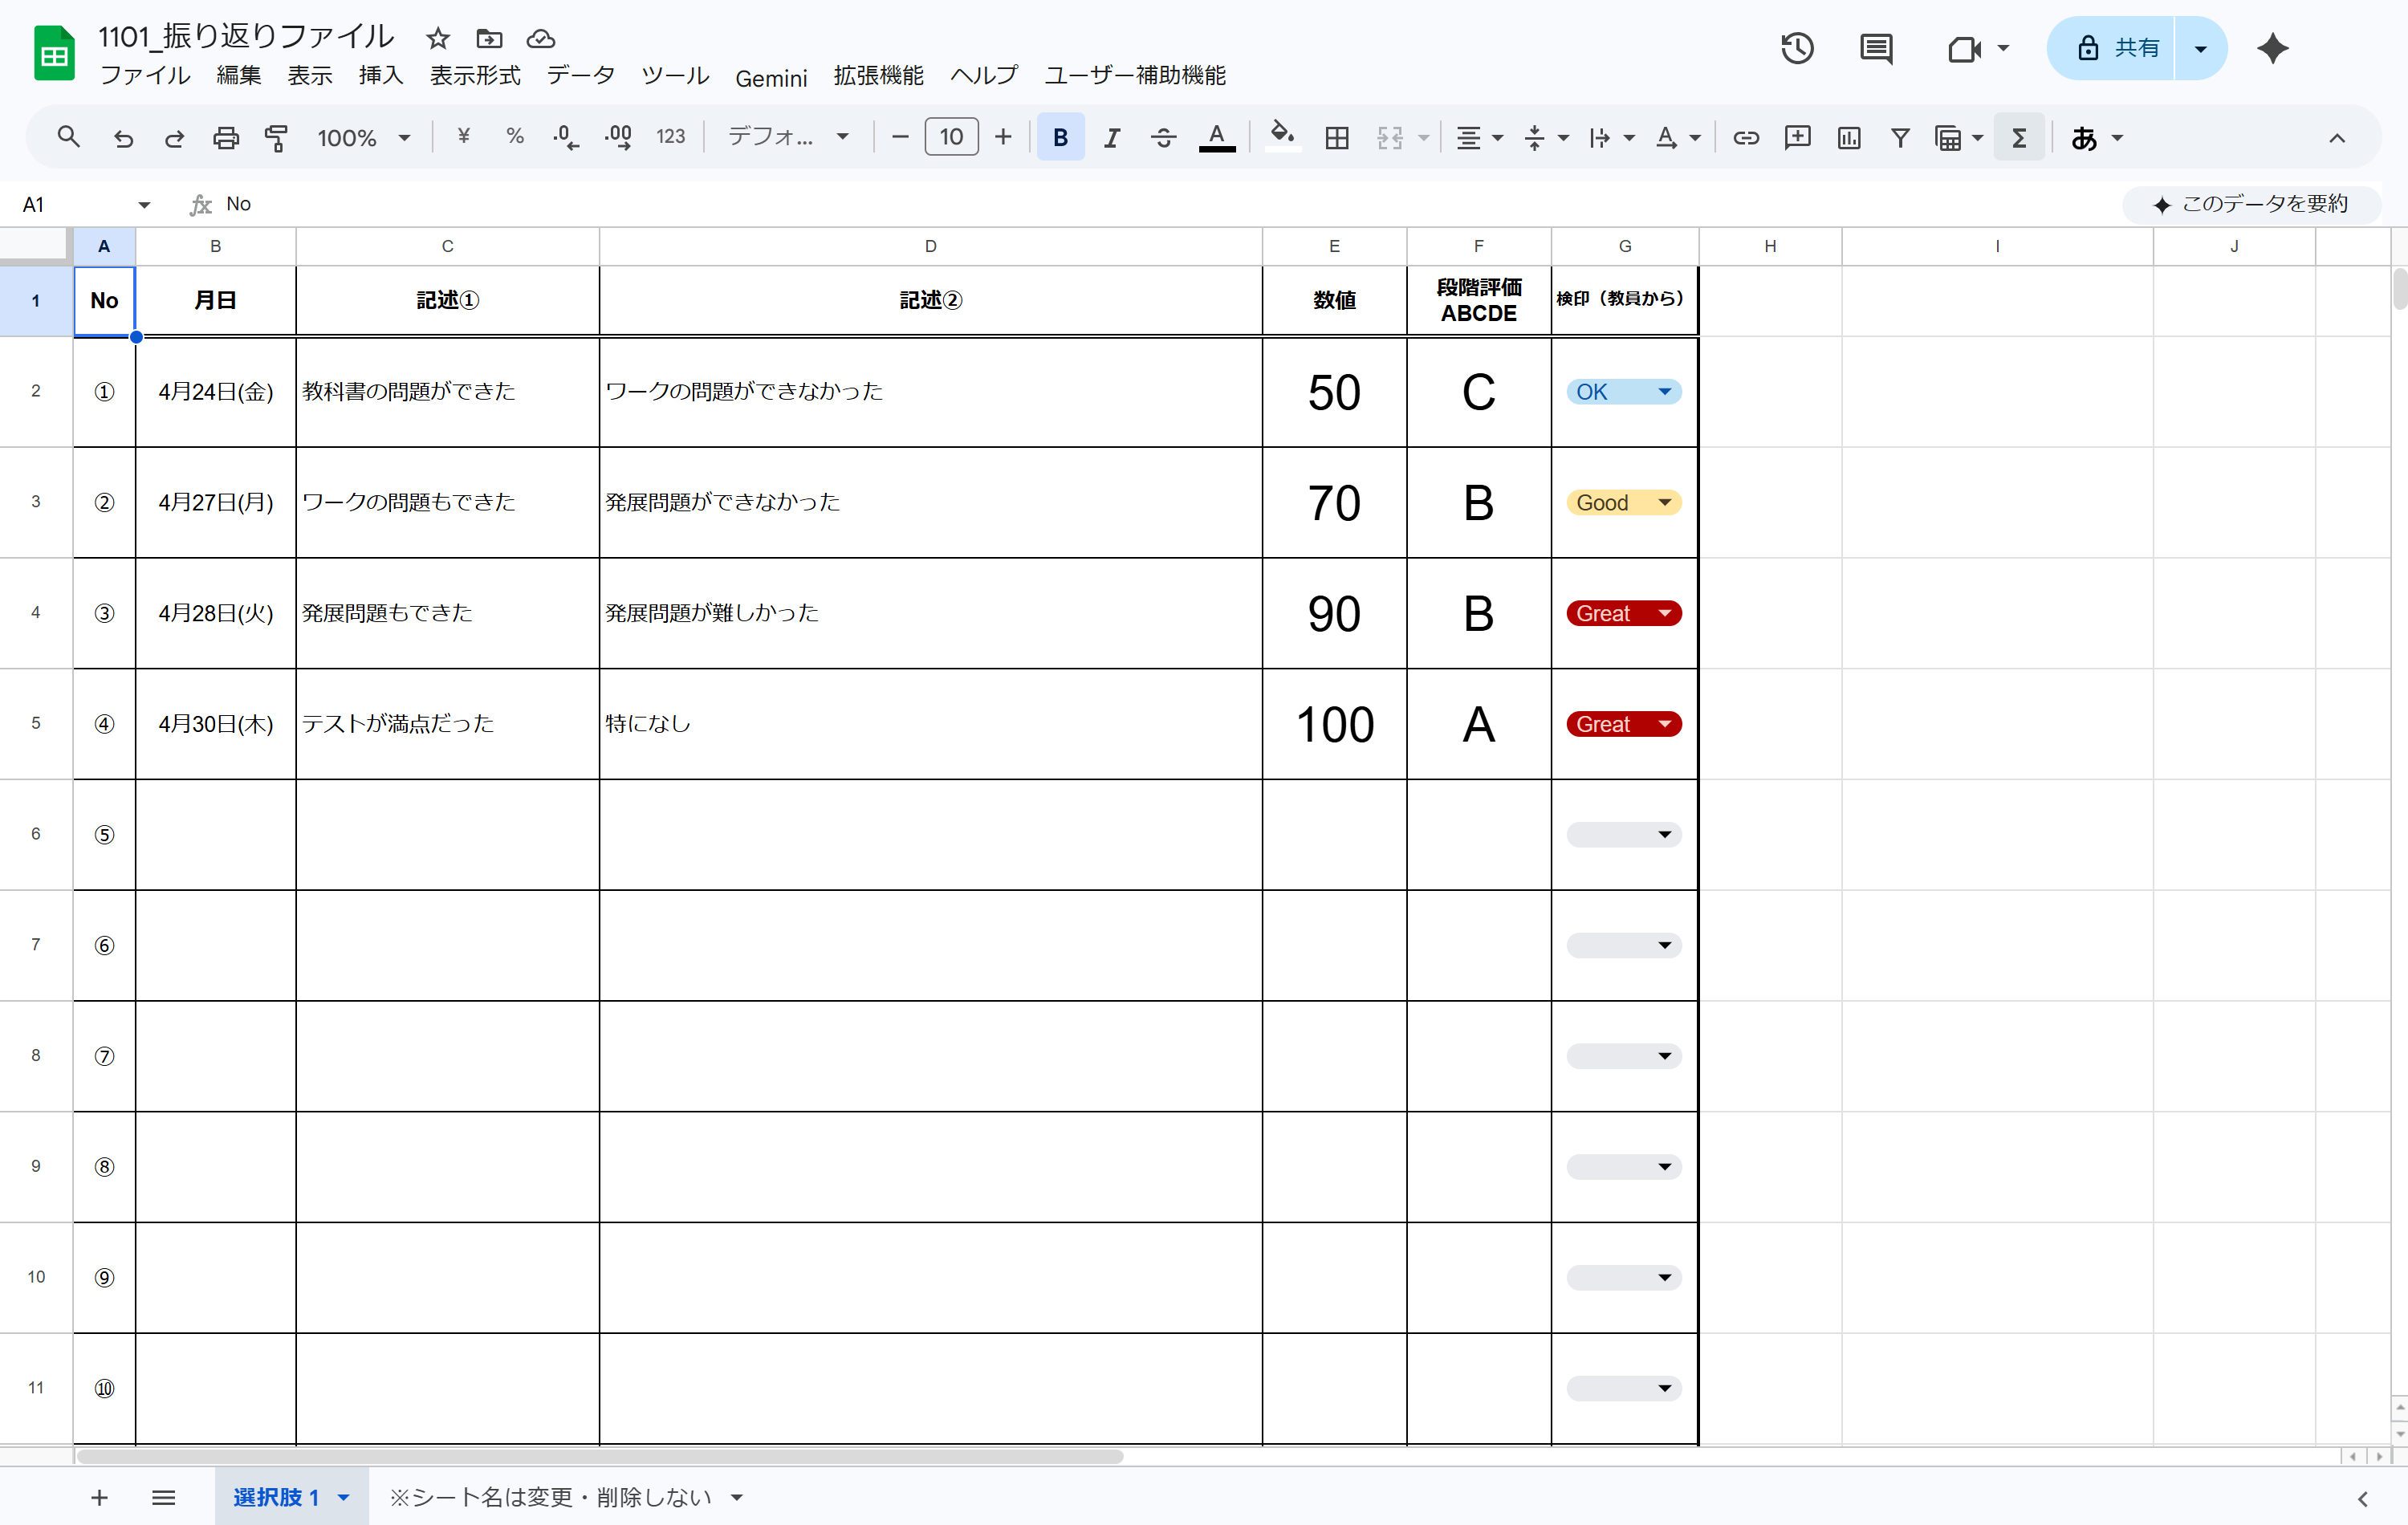
Task: Open version history clock icon
Action: pyautogui.click(x=1797, y=48)
